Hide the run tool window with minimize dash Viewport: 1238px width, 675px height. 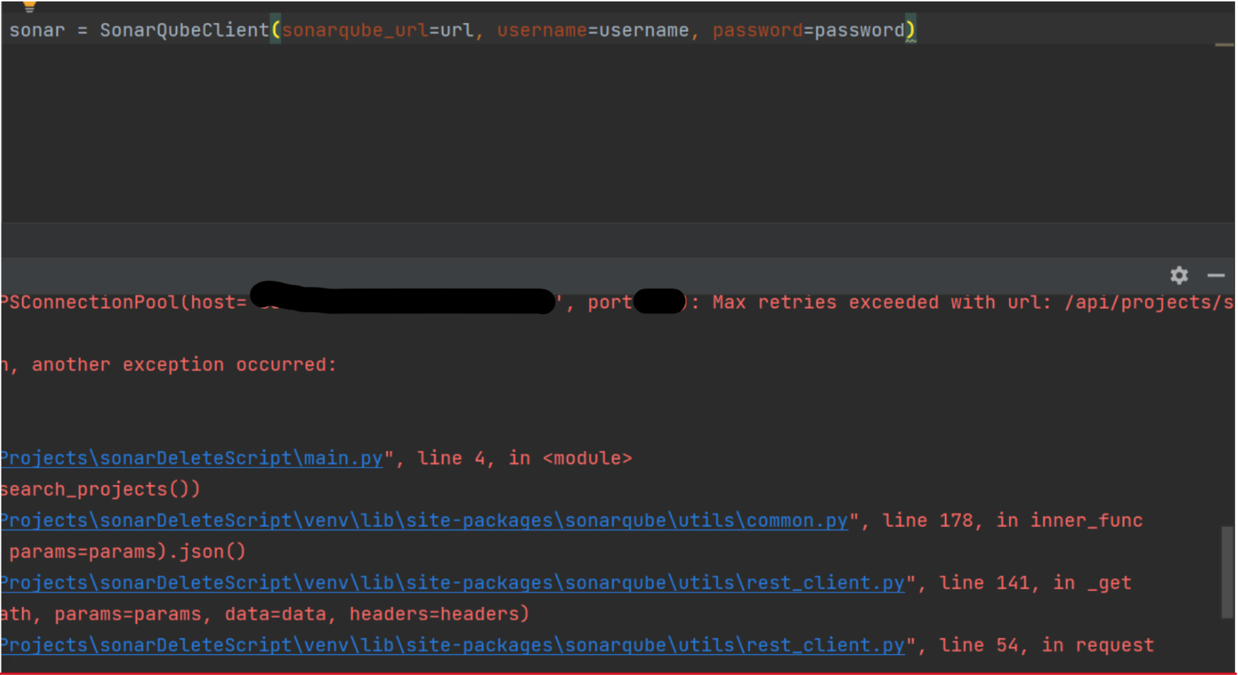(1216, 275)
